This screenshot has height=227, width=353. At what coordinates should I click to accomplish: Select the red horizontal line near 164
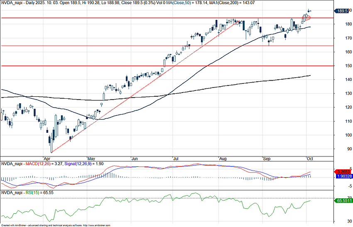(x=125, y=46)
